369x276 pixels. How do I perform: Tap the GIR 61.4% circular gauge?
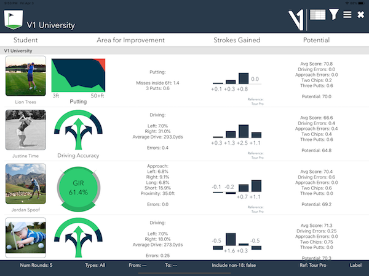click(78, 188)
